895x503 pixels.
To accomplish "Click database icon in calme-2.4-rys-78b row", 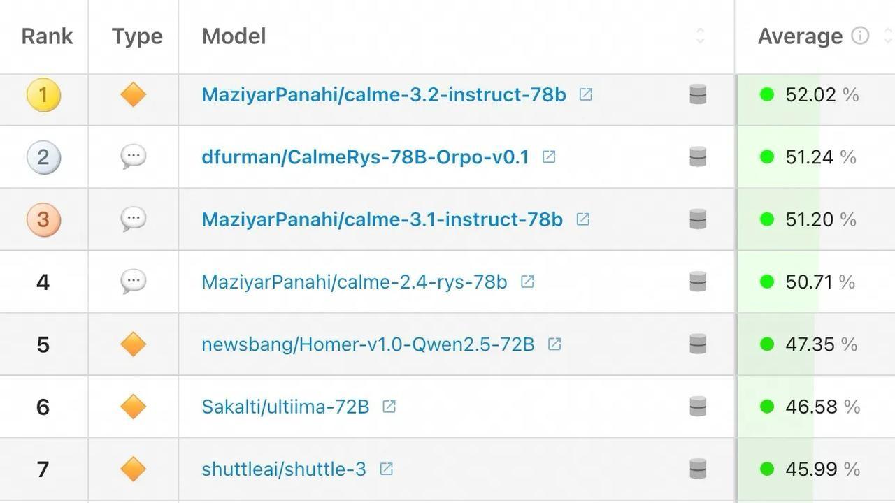I will point(698,282).
